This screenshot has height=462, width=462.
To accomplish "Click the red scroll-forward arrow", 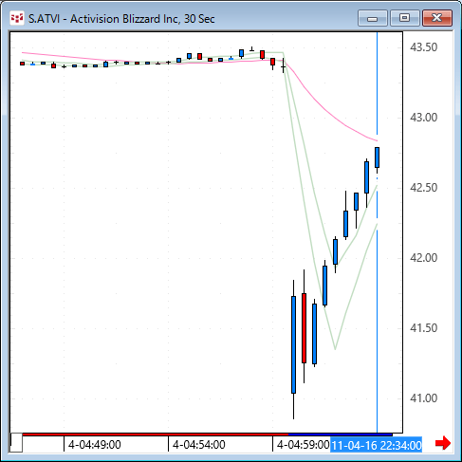I will click(443, 443).
